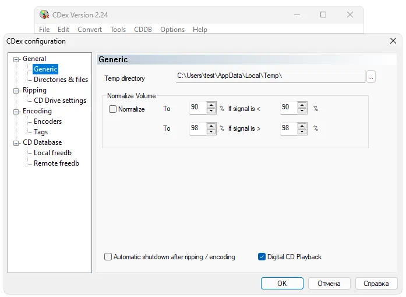This screenshot has width=406, height=297.
Task: Decrease 'If signal is <' threshold
Action: (x=302, y=111)
